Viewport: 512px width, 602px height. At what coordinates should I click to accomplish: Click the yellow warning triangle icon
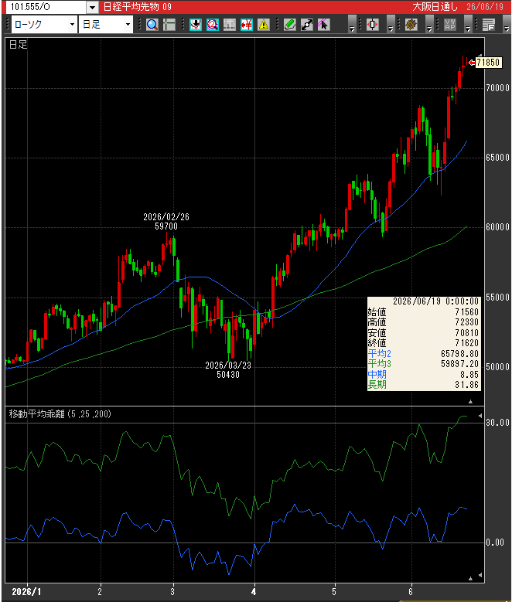263,25
